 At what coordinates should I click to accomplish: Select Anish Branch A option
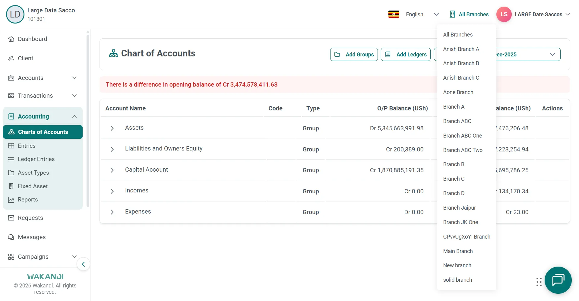point(467,49)
